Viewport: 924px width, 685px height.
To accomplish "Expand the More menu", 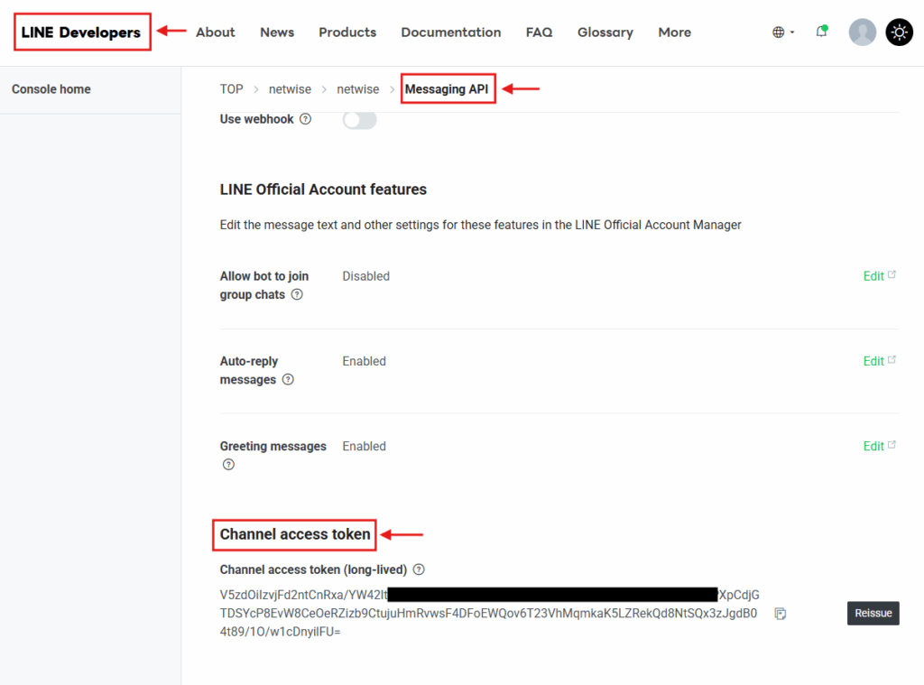I will click(674, 32).
